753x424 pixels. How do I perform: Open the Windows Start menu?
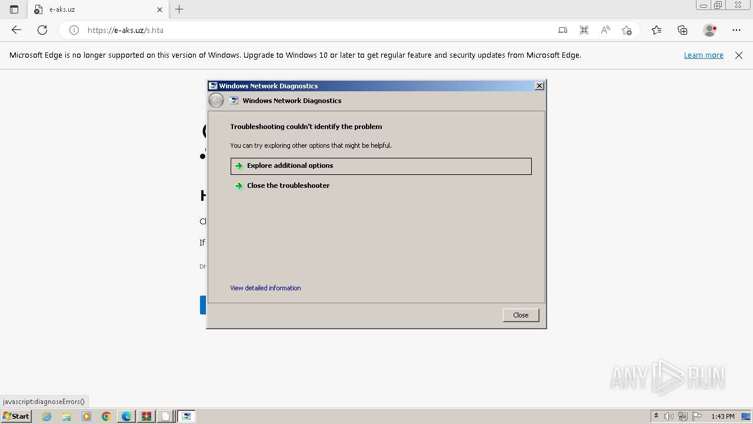click(16, 416)
